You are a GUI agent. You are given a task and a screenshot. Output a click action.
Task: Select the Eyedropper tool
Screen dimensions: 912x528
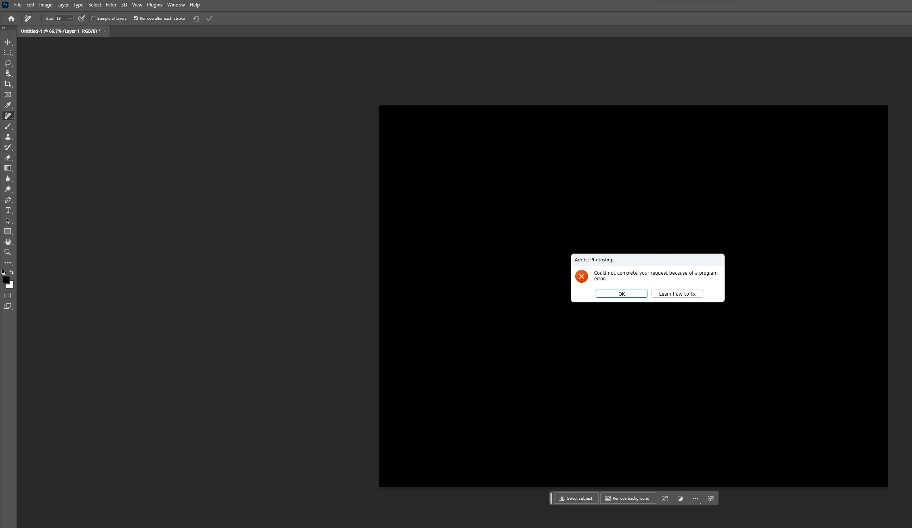click(8, 105)
